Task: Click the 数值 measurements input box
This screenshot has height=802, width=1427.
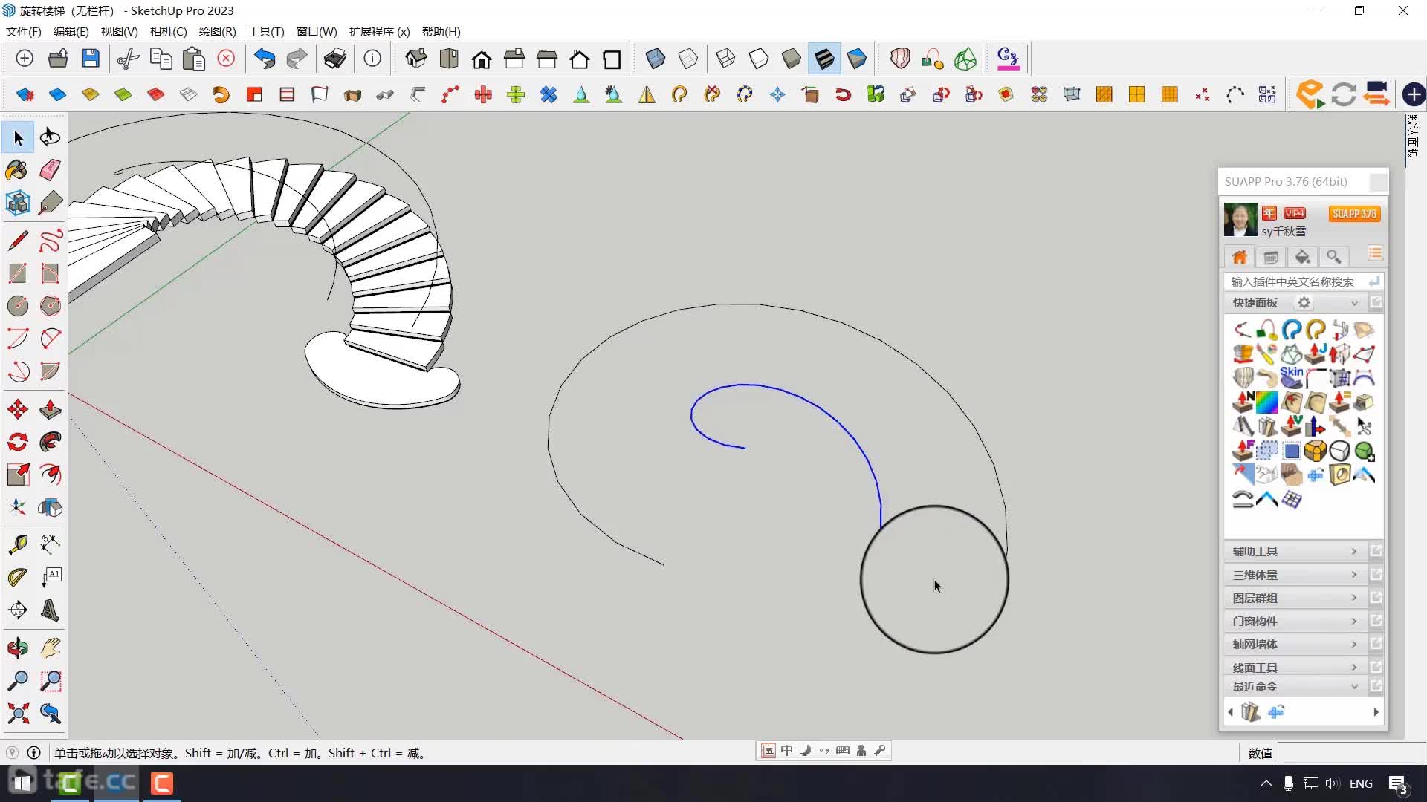Action: point(1351,753)
